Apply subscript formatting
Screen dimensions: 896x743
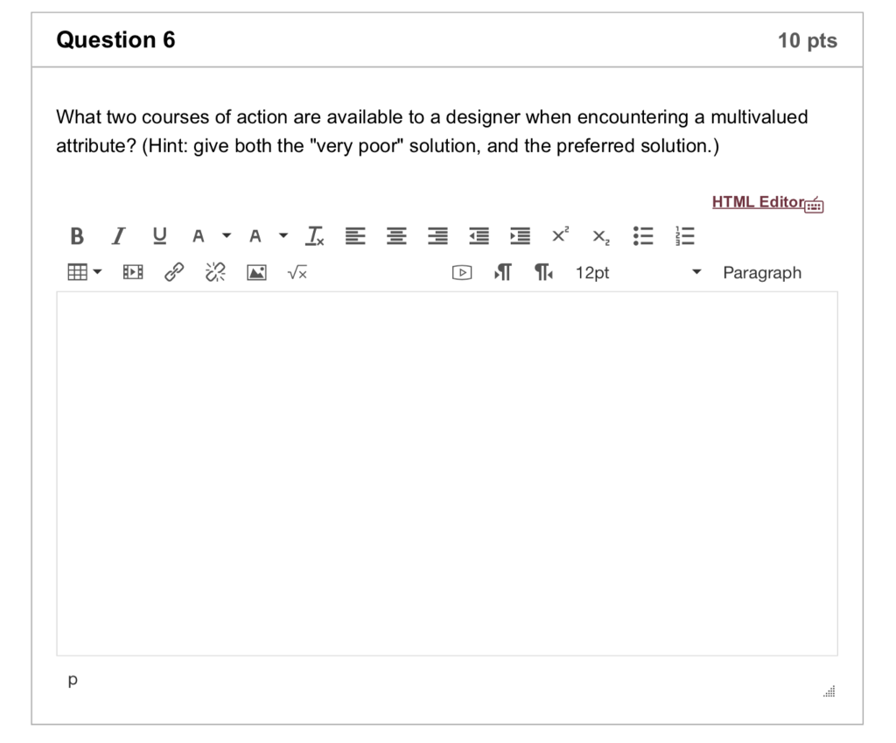(600, 235)
